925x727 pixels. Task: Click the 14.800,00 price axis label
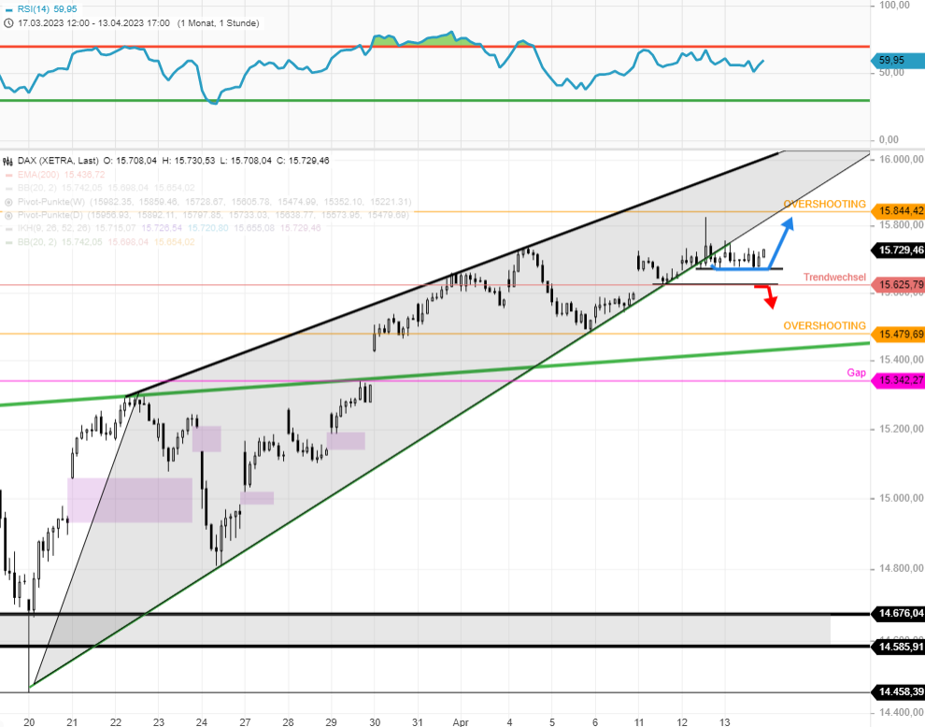tap(902, 569)
